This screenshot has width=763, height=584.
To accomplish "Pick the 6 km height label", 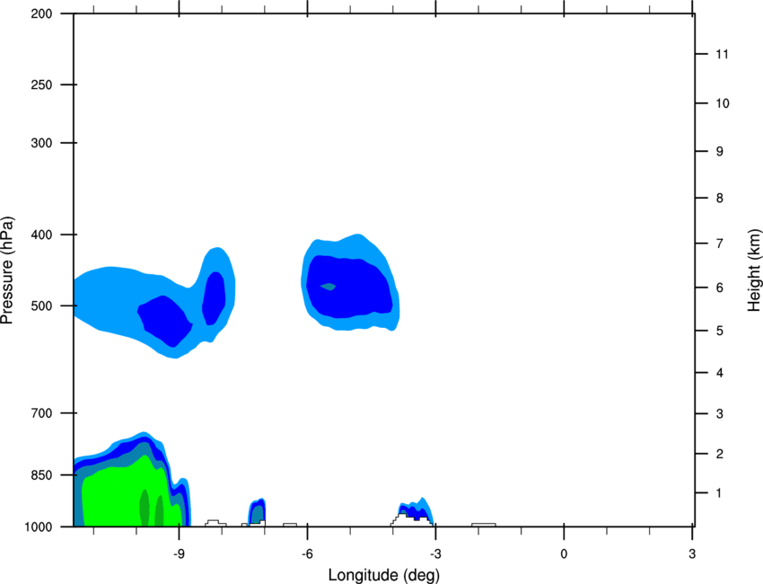I will pos(719,288).
